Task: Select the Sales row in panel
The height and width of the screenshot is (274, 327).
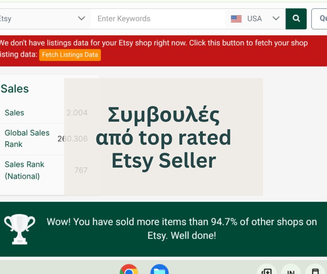Action: point(31,113)
